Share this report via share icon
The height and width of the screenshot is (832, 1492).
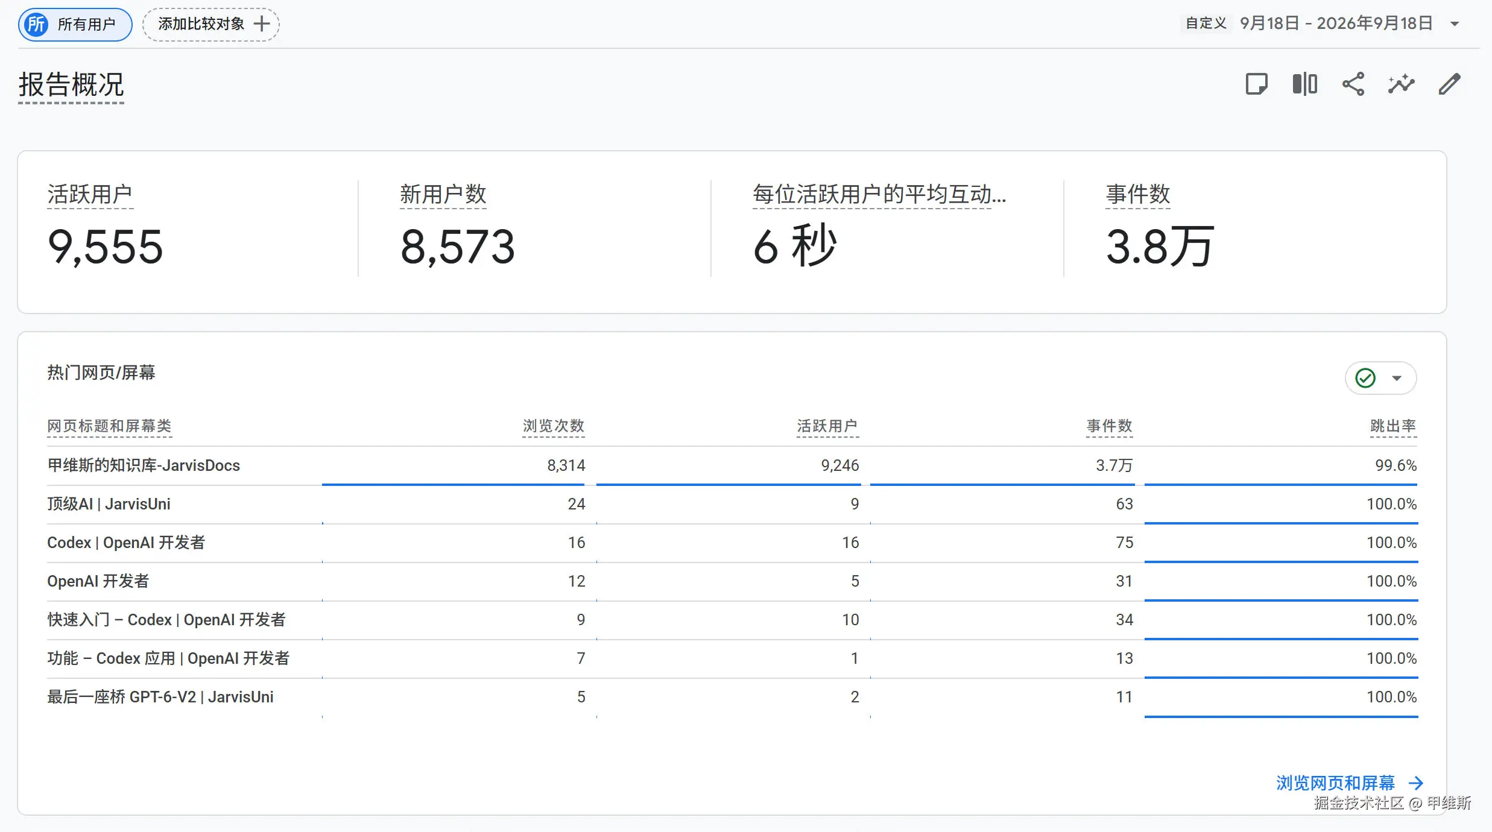1353,84
